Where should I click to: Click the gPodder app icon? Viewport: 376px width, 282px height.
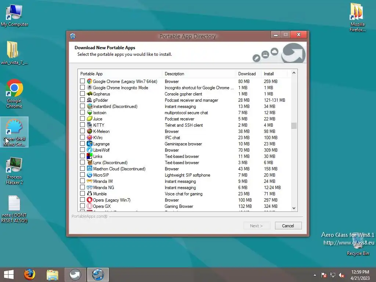[x=90, y=100]
